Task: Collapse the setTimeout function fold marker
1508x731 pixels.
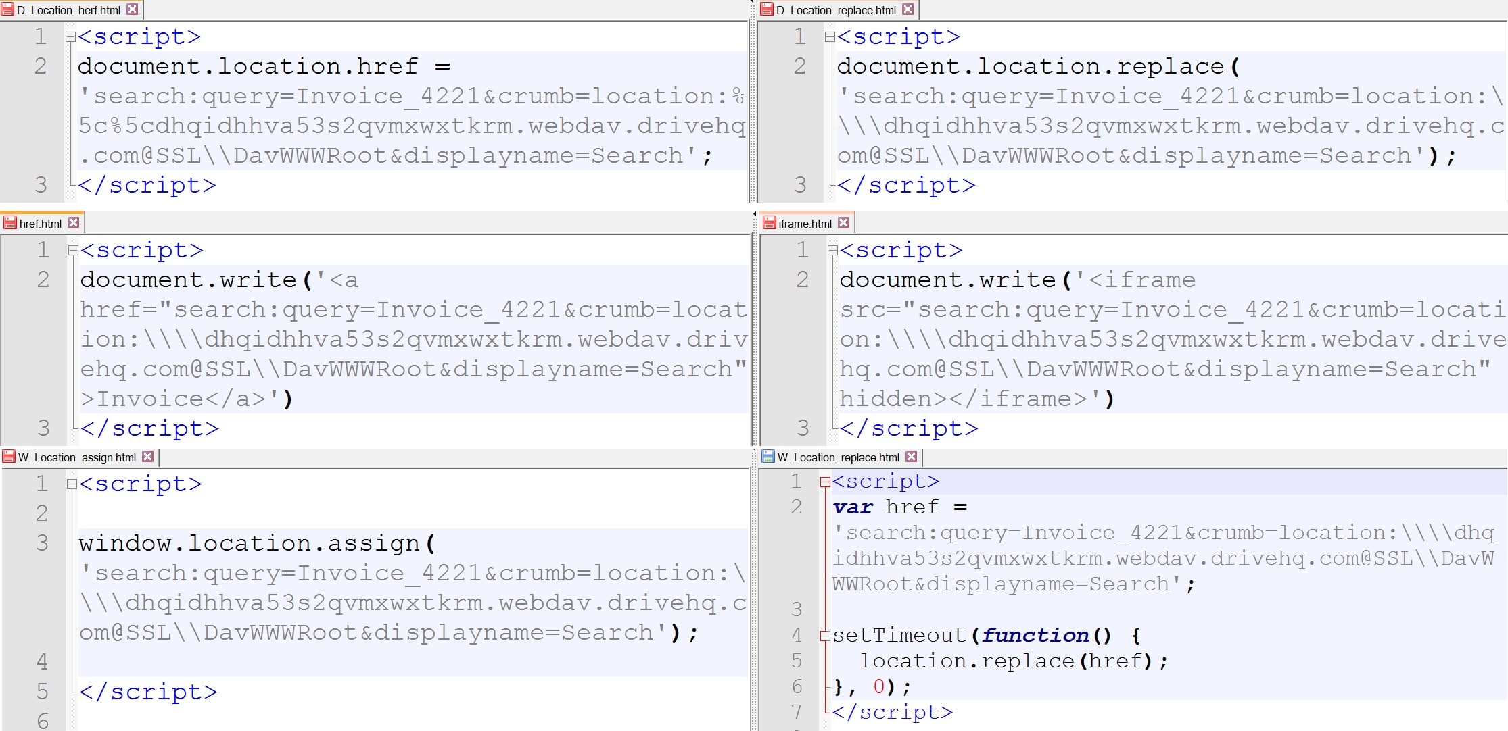Action: pos(824,636)
